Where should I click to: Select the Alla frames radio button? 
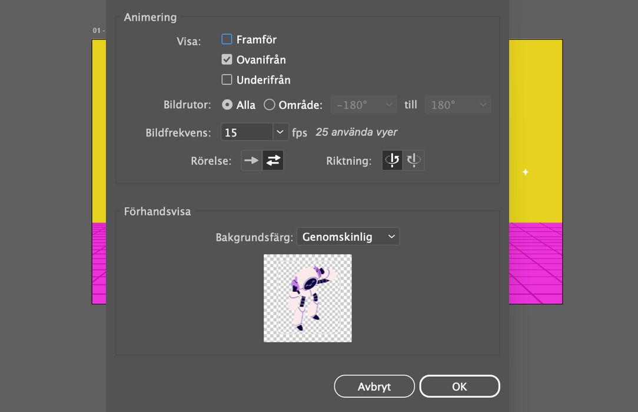[x=227, y=105]
